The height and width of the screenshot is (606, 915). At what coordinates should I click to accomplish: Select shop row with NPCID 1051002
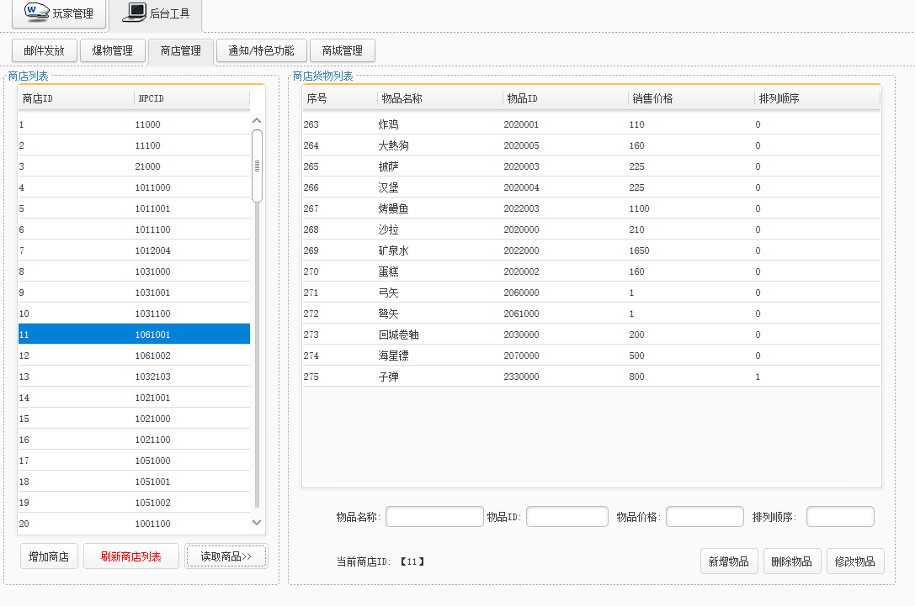134,503
